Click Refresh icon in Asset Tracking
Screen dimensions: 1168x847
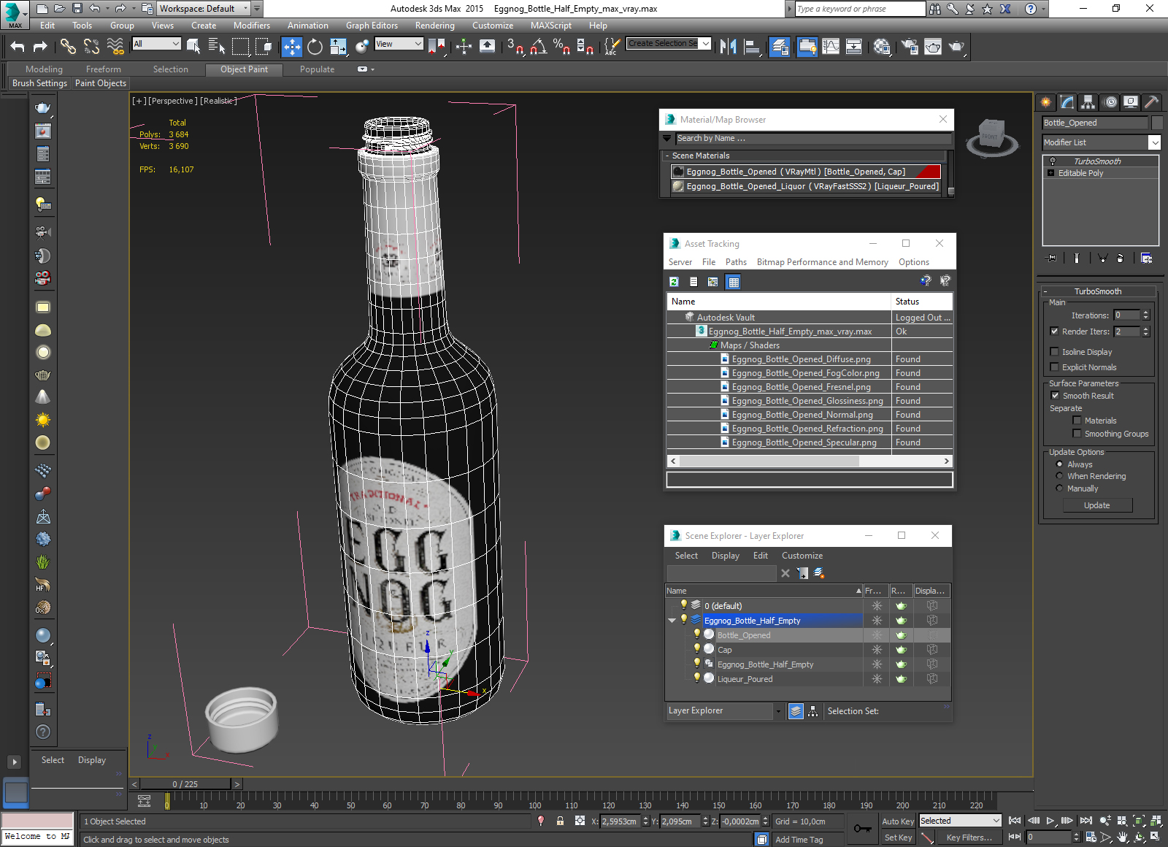[675, 282]
